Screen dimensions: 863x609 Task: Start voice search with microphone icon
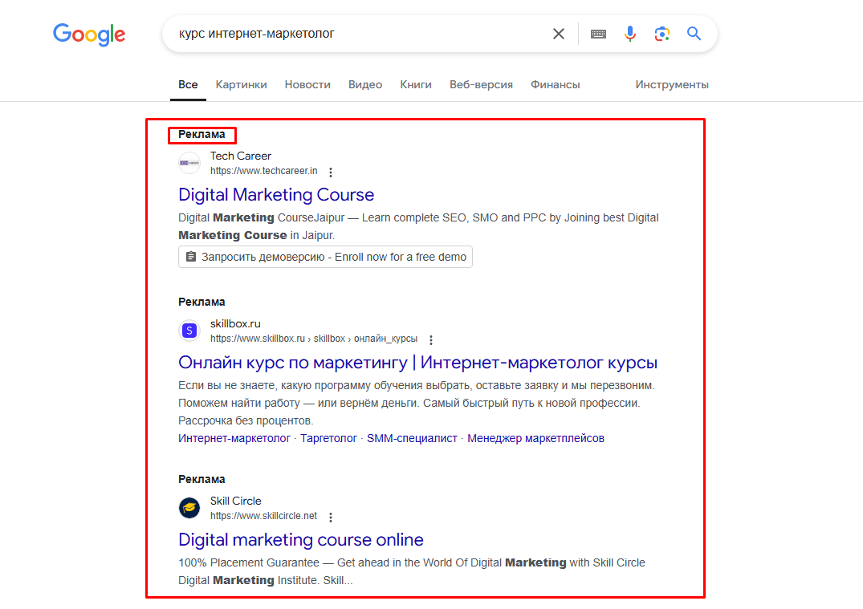coord(629,34)
